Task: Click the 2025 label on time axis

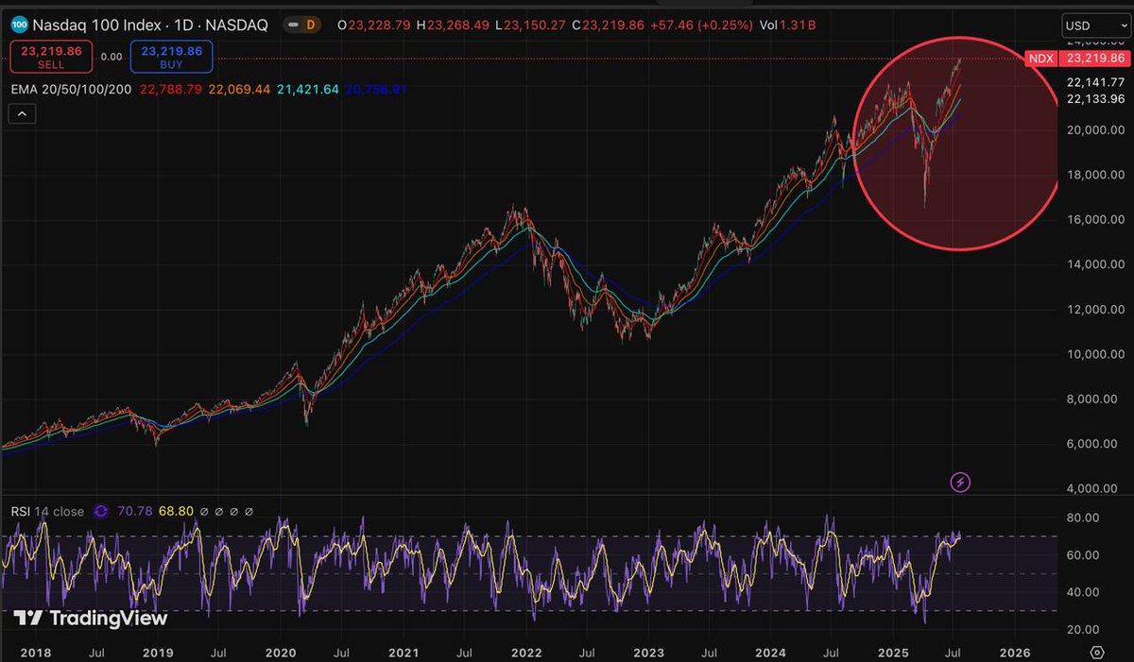Action: [x=893, y=653]
